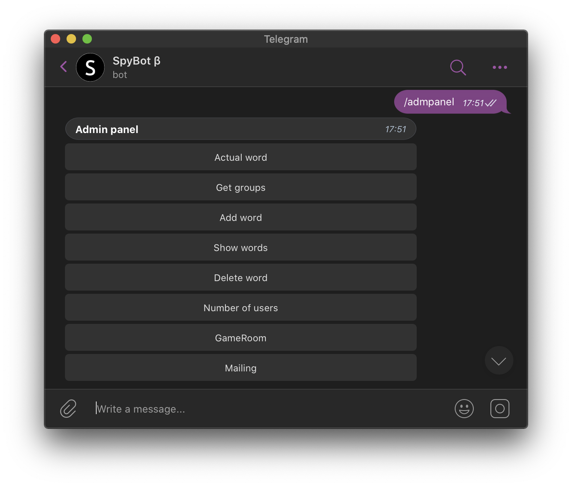Viewport: 572px width, 487px height.
Task: Click the Actual word button
Action: [x=241, y=157]
